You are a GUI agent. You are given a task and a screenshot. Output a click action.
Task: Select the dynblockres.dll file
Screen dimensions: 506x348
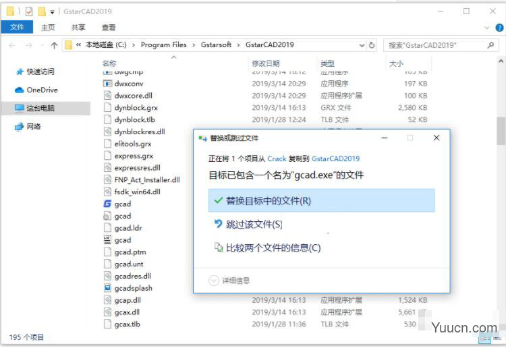(140, 132)
